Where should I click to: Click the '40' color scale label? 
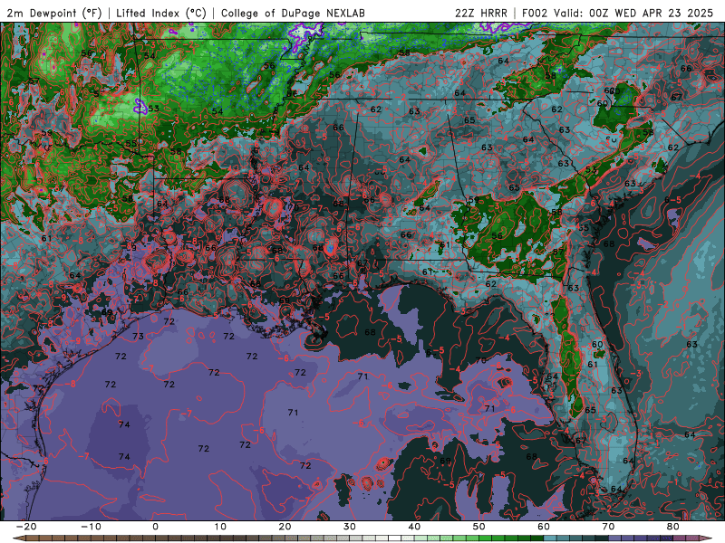click(x=414, y=527)
